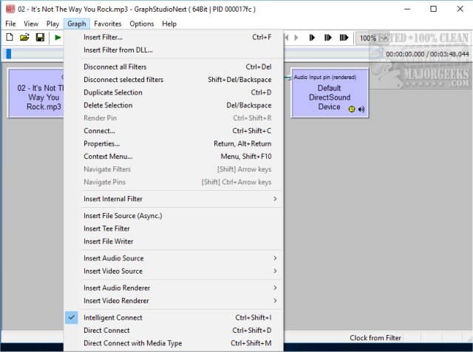Start playback with the green Play icon

58,38
